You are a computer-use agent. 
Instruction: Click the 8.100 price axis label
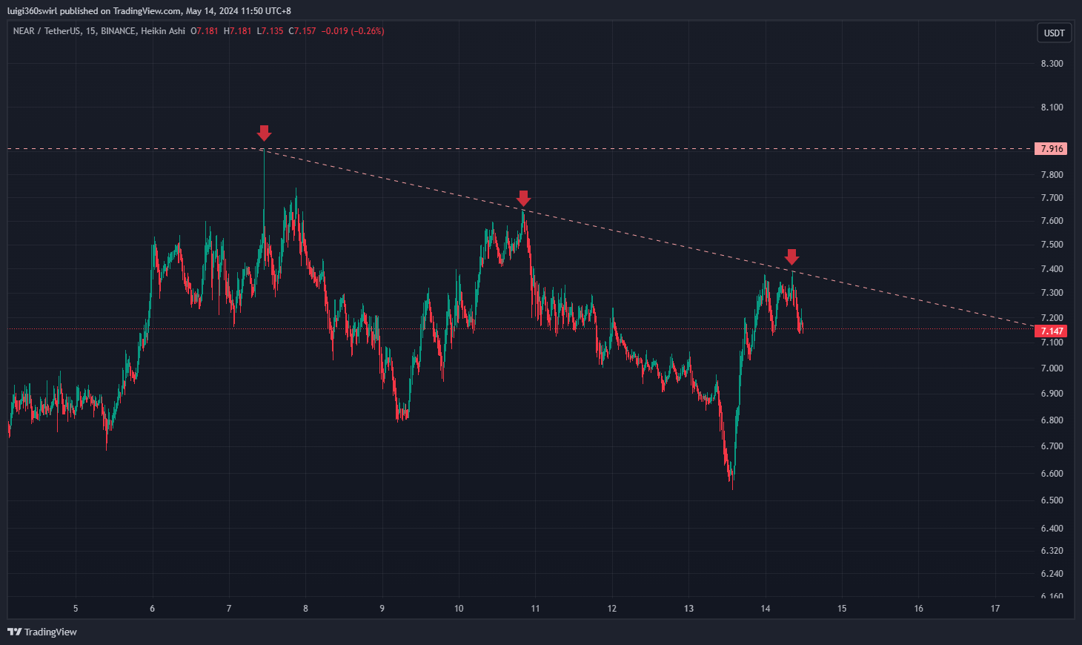1052,107
